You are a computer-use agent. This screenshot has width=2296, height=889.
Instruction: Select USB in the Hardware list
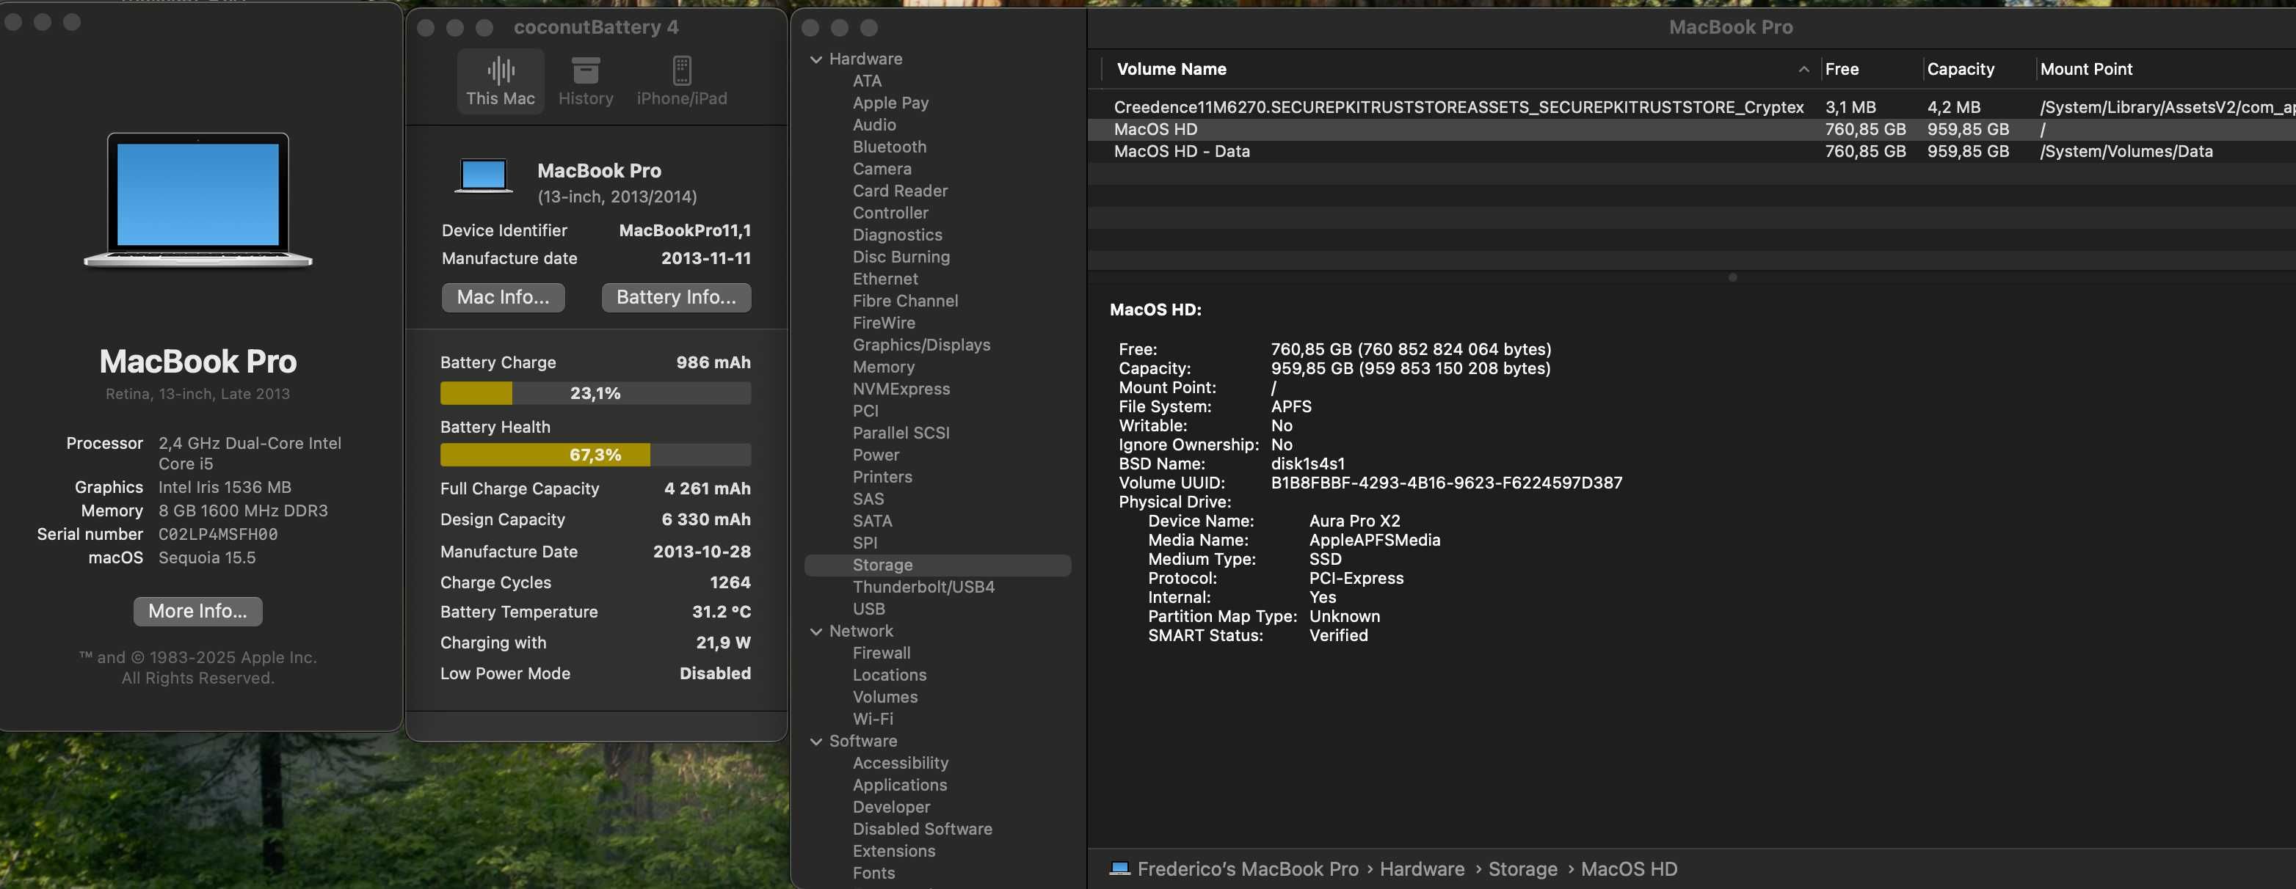[x=868, y=610]
